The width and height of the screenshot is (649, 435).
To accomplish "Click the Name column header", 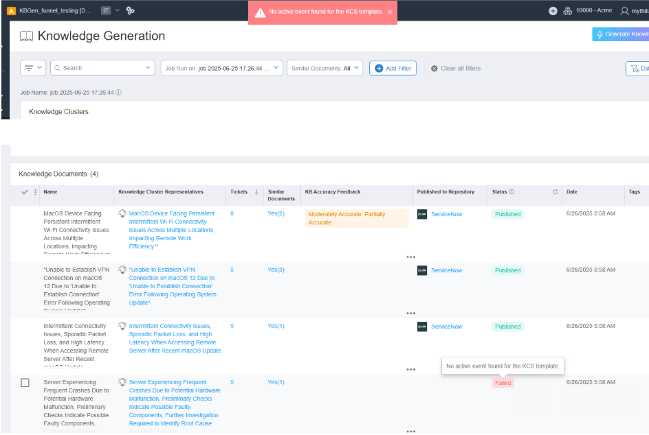I will click(x=50, y=192).
